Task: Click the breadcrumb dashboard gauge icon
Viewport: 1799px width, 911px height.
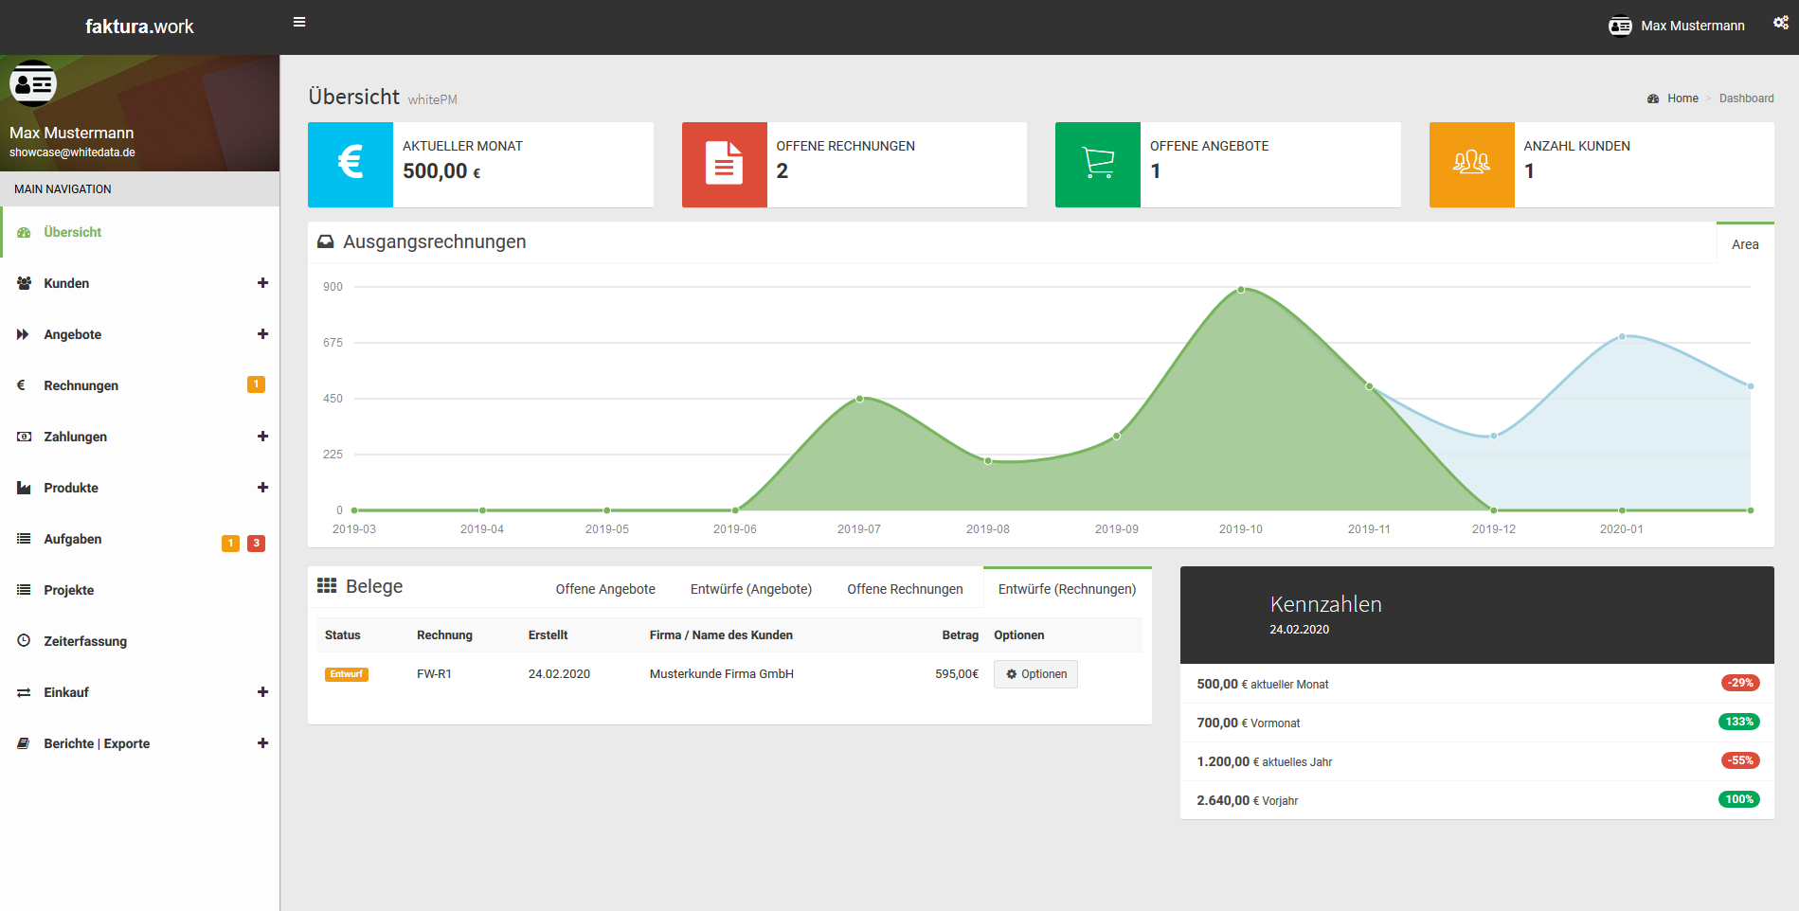Action: (1653, 98)
